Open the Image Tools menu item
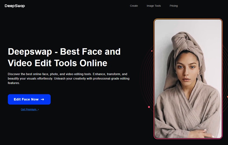The height and width of the screenshot is (145, 228). pos(154,6)
